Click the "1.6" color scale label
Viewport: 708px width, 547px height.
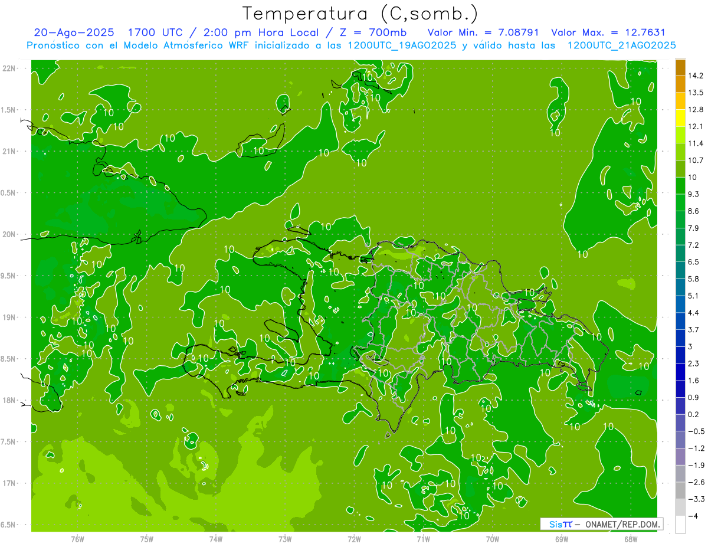click(693, 381)
